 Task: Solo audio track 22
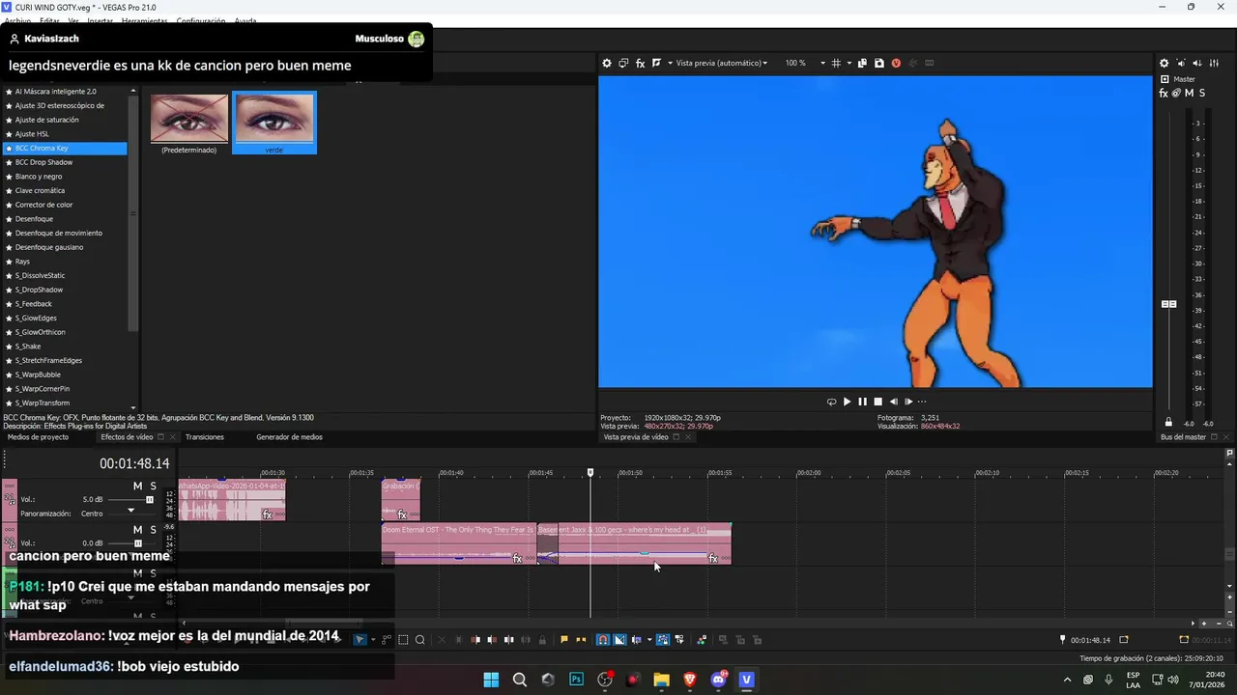[x=153, y=530]
